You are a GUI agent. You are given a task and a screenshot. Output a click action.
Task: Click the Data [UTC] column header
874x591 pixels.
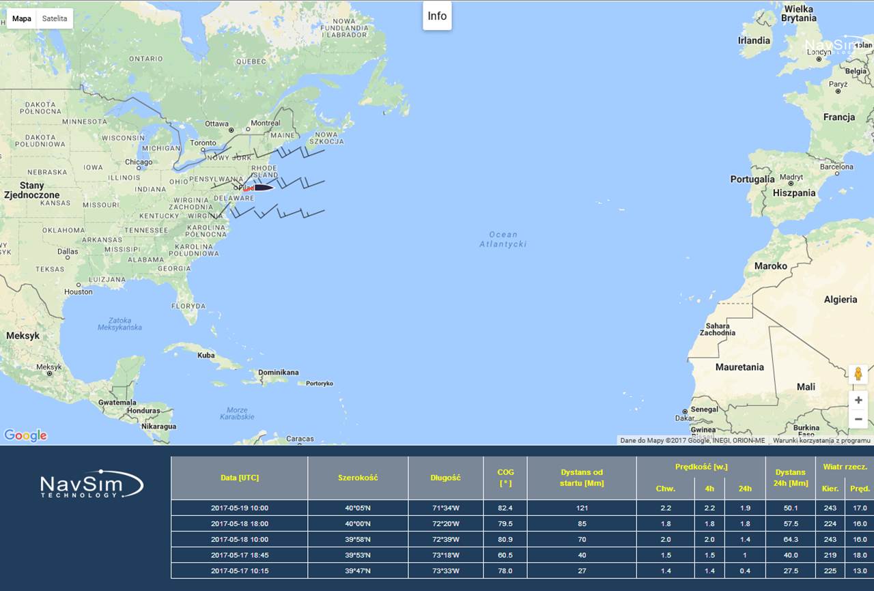coord(240,478)
